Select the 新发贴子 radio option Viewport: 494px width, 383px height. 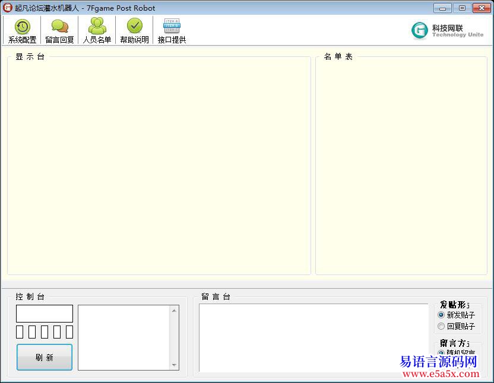(441, 315)
